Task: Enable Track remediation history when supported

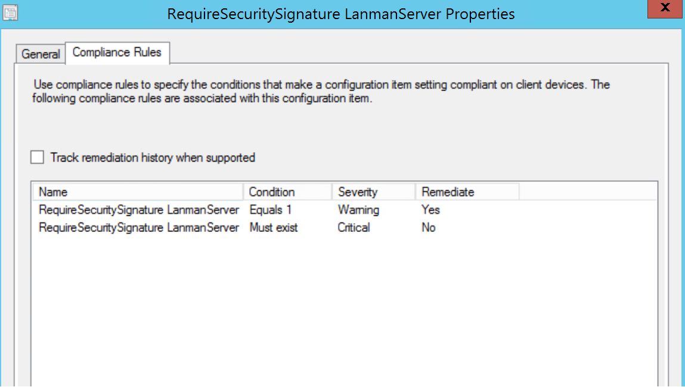Action: [37, 157]
